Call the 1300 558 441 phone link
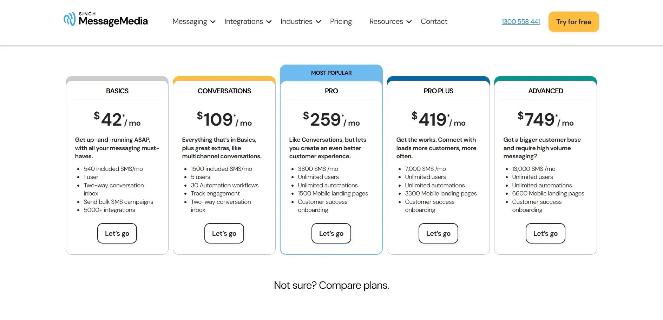663x320 pixels. pos(520,21)
